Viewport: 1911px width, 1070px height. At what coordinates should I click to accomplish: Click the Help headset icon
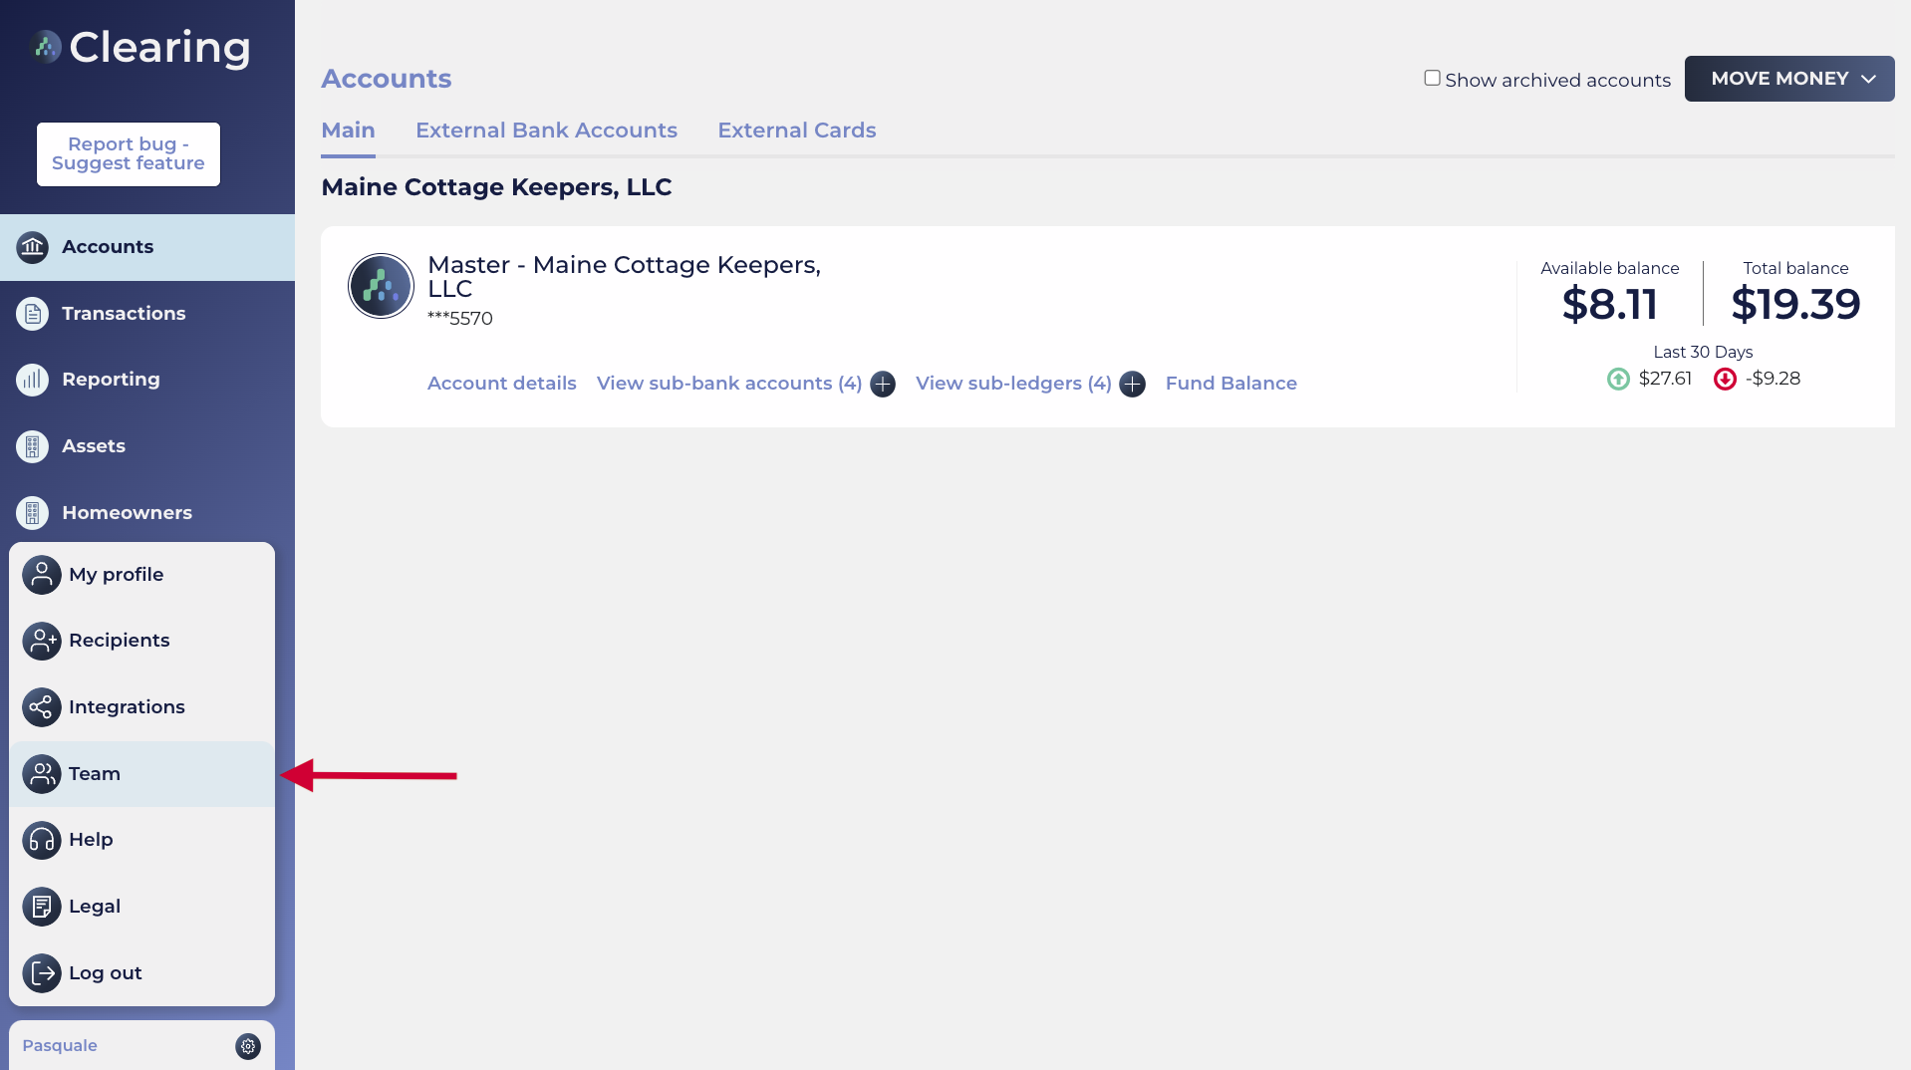tap(42, 840)
